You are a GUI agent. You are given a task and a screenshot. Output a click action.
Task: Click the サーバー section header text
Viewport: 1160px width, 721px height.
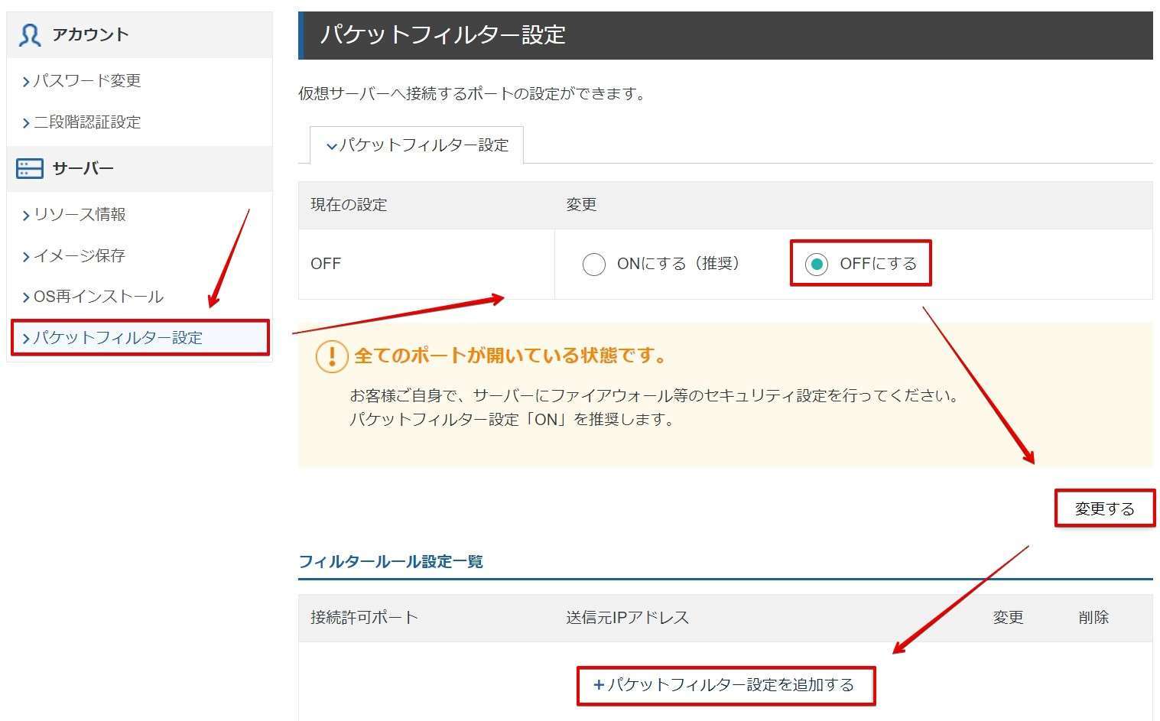click(x=83, y=168)
